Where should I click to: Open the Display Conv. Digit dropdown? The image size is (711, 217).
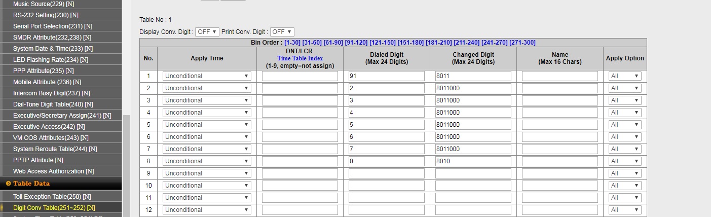click(207, 32)
